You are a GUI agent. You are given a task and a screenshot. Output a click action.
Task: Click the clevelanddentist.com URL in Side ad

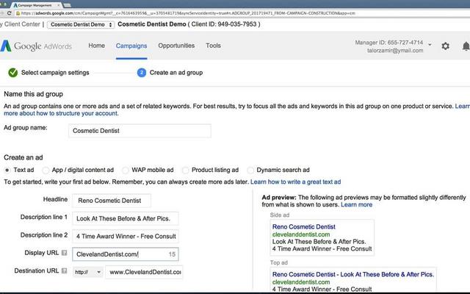(301, 234)
